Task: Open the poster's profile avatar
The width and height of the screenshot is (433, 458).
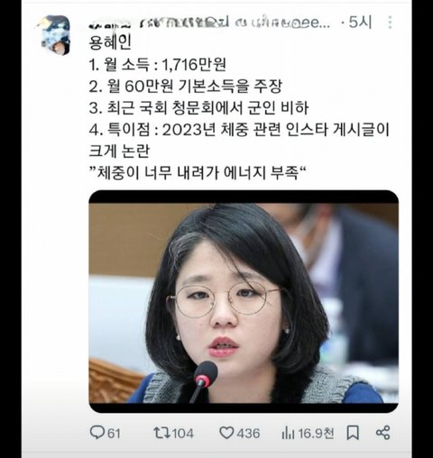Action: (x=55, y=35)
